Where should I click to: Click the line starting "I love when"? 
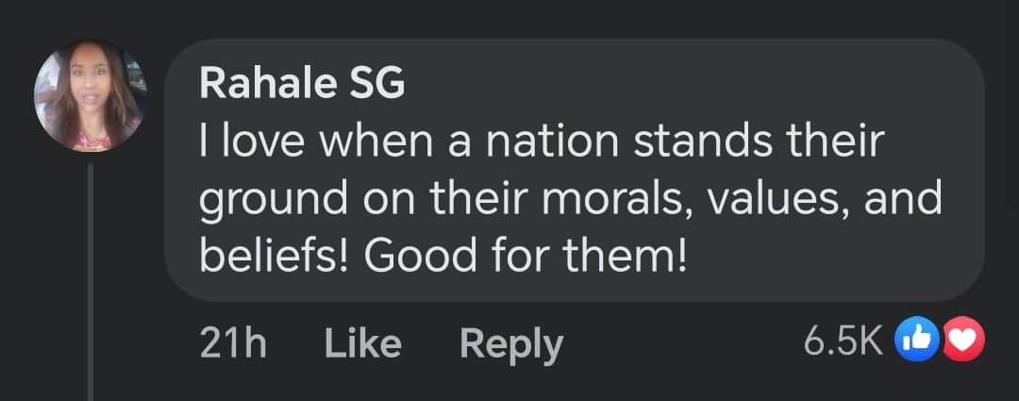[543, 142]
